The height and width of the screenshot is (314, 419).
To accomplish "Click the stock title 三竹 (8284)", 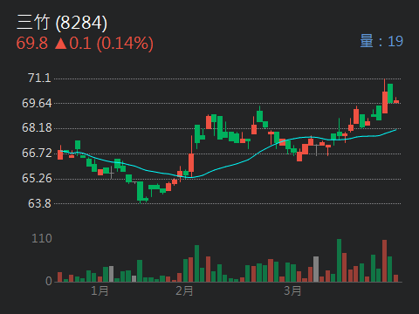I will [x=62, y=23].
